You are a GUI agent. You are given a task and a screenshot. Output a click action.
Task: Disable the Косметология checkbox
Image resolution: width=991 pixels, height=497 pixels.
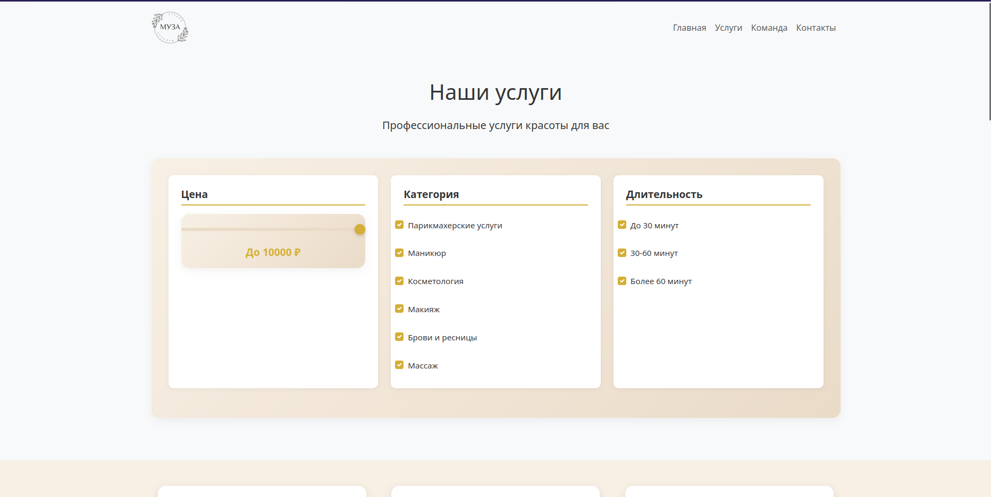[399, 281]
